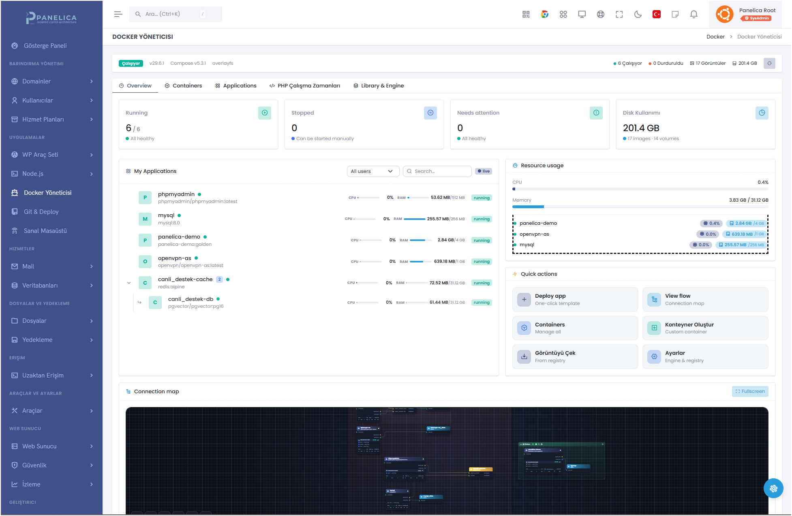Click the Görüntüyü Çek download icon

[524, 357]
